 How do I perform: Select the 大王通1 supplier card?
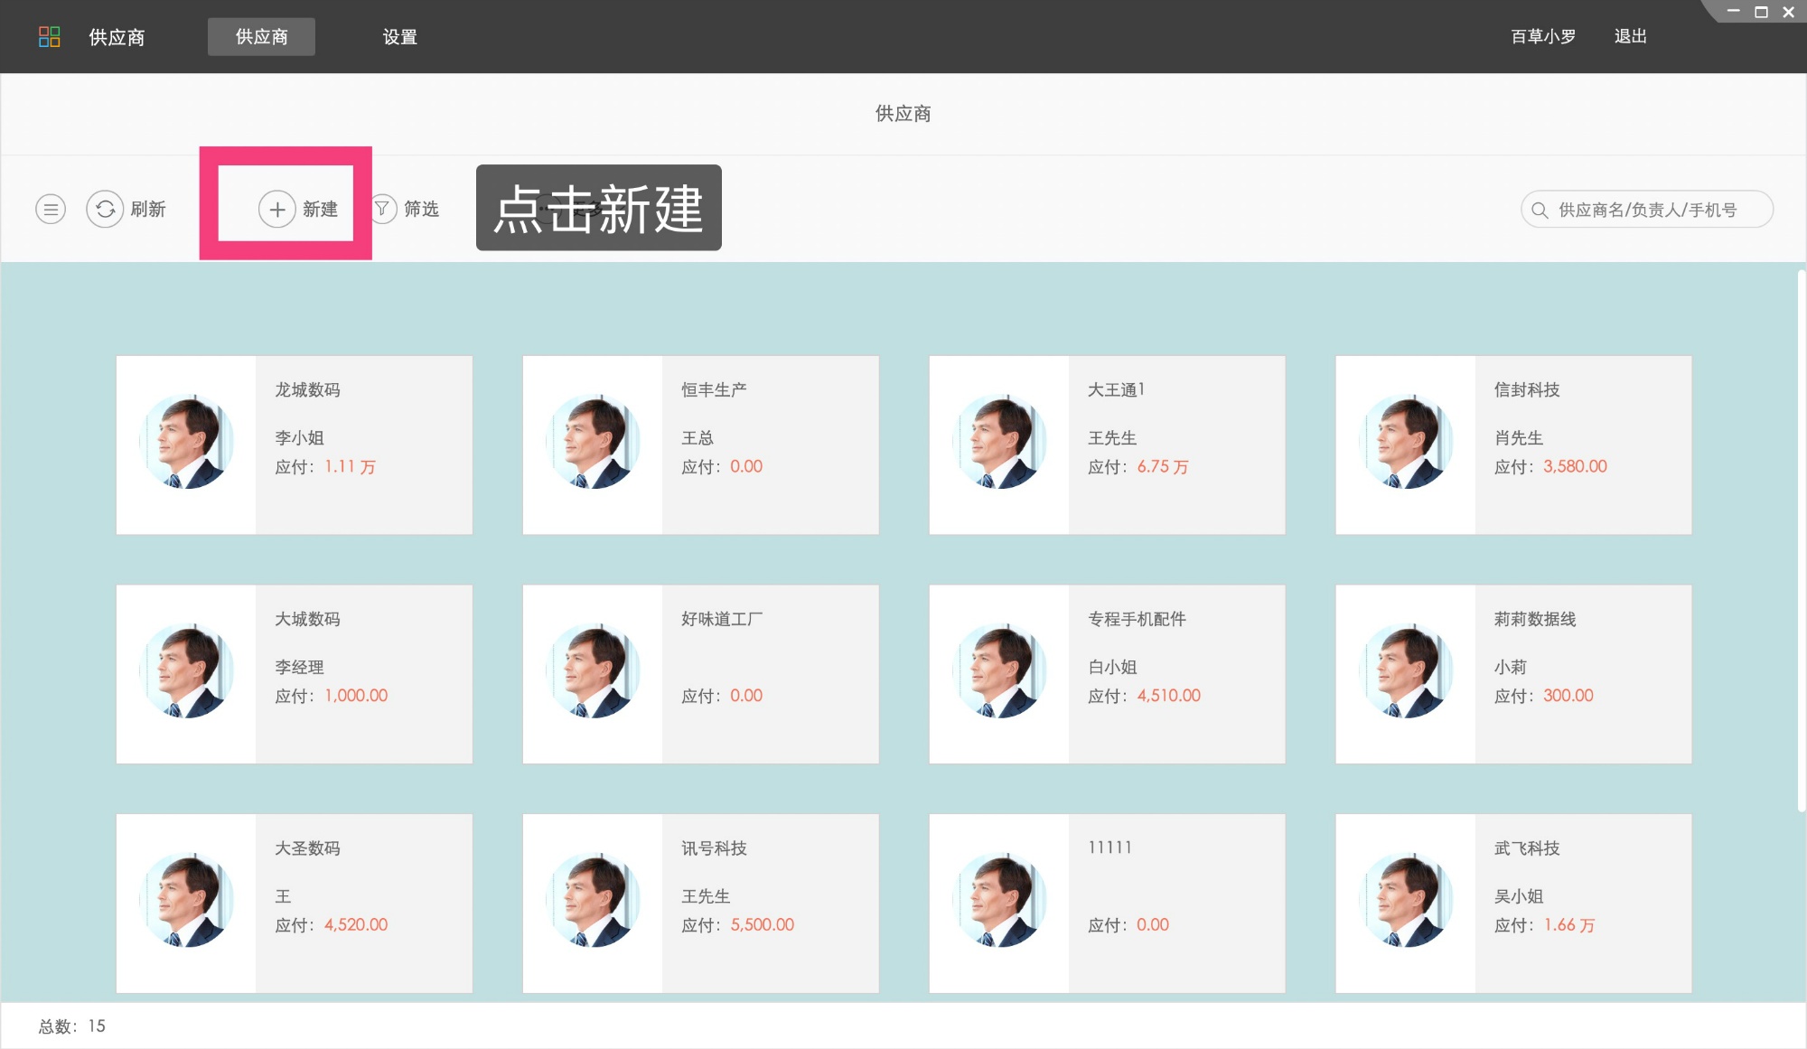[x=1108, y=444]
